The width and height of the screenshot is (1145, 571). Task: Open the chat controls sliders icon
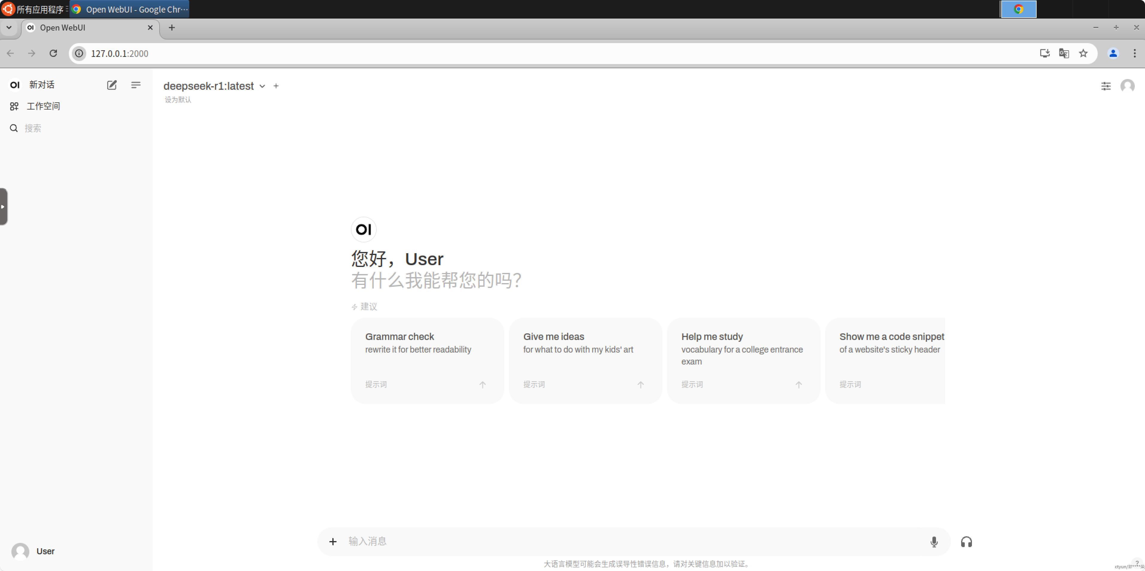coord(1106,86)
